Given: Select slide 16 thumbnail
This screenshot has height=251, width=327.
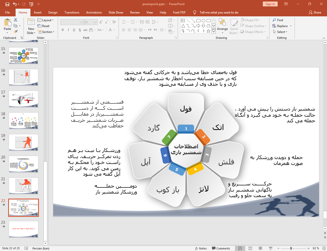Looking at the screenshot, I should pos(24,77).
